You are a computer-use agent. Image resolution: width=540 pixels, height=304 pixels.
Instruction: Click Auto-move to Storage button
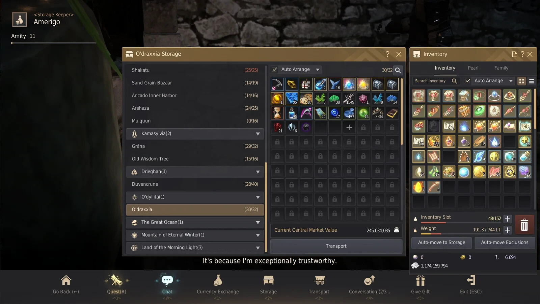coord(441,243)
